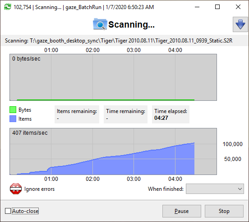This screenshot has width=249, height=222.
Task: Click the blue Items legend swatch
Action: pos(13,119)
